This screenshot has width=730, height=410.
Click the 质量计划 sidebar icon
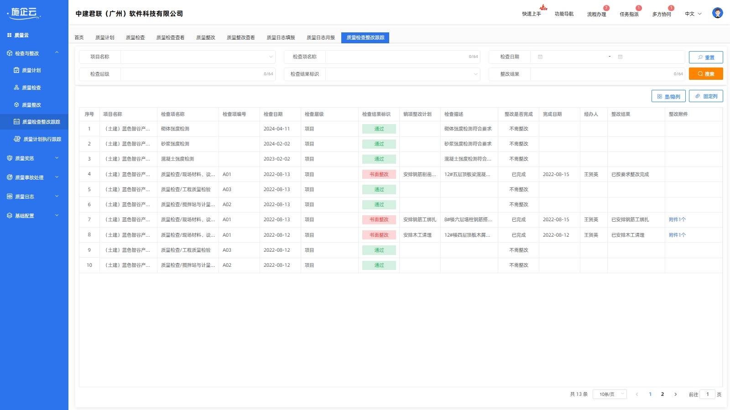(x=16, y=70)
